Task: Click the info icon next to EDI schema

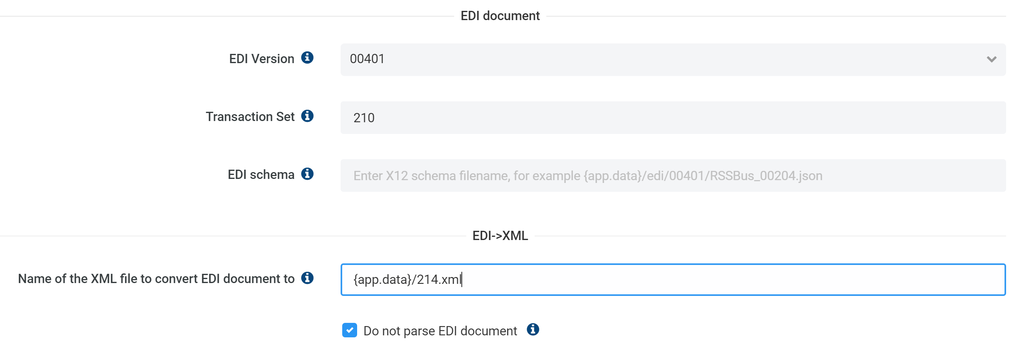Action: (x=308, y=174)
